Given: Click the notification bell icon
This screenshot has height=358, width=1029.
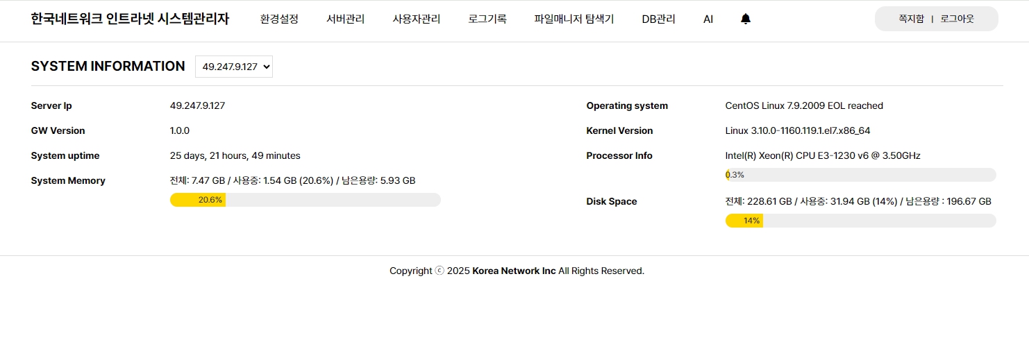Looking at the screenshot, I should pos(746,19).
